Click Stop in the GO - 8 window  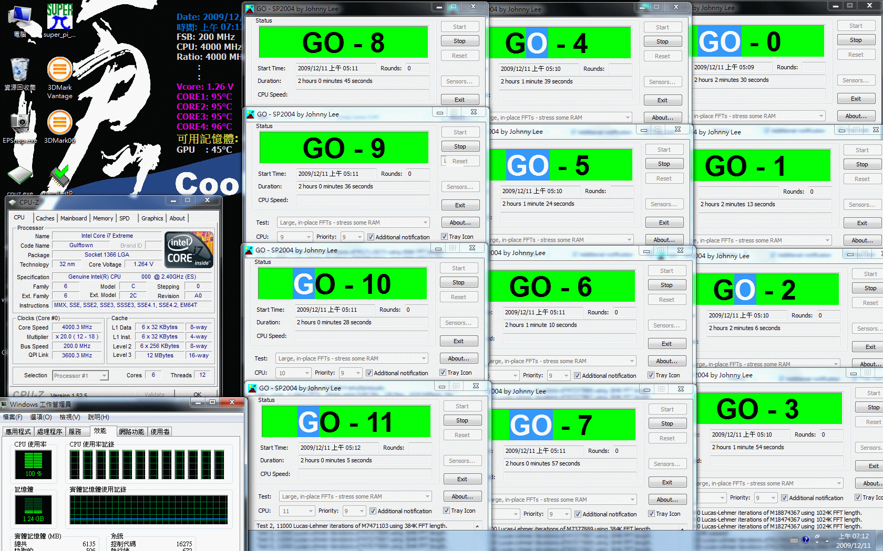pyautogui.click(x=459, y=41)
